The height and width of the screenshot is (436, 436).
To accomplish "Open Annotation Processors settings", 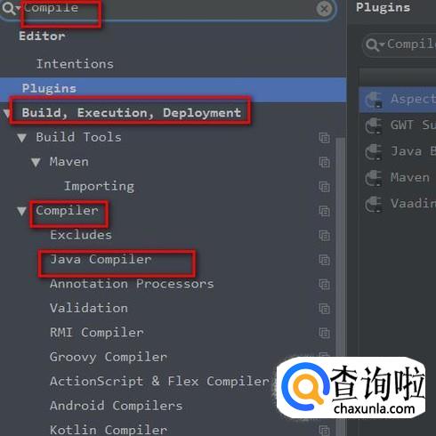I will pyautogui.click(x=132, y=284).
